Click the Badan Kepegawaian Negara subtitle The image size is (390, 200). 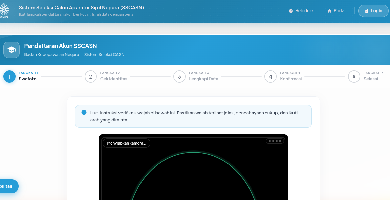[74, 55]
